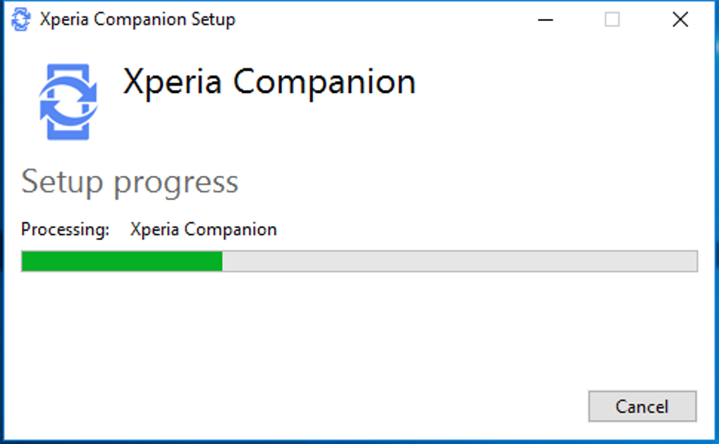Click the "Processing:" label
719x444 pixels.
(x=66, y=229)
